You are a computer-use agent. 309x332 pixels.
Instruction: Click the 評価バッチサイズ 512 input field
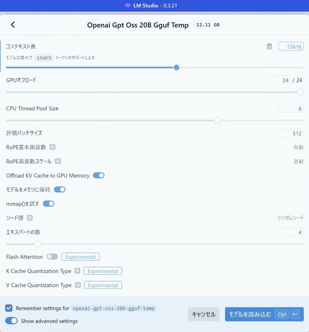[x=291, y=133]
